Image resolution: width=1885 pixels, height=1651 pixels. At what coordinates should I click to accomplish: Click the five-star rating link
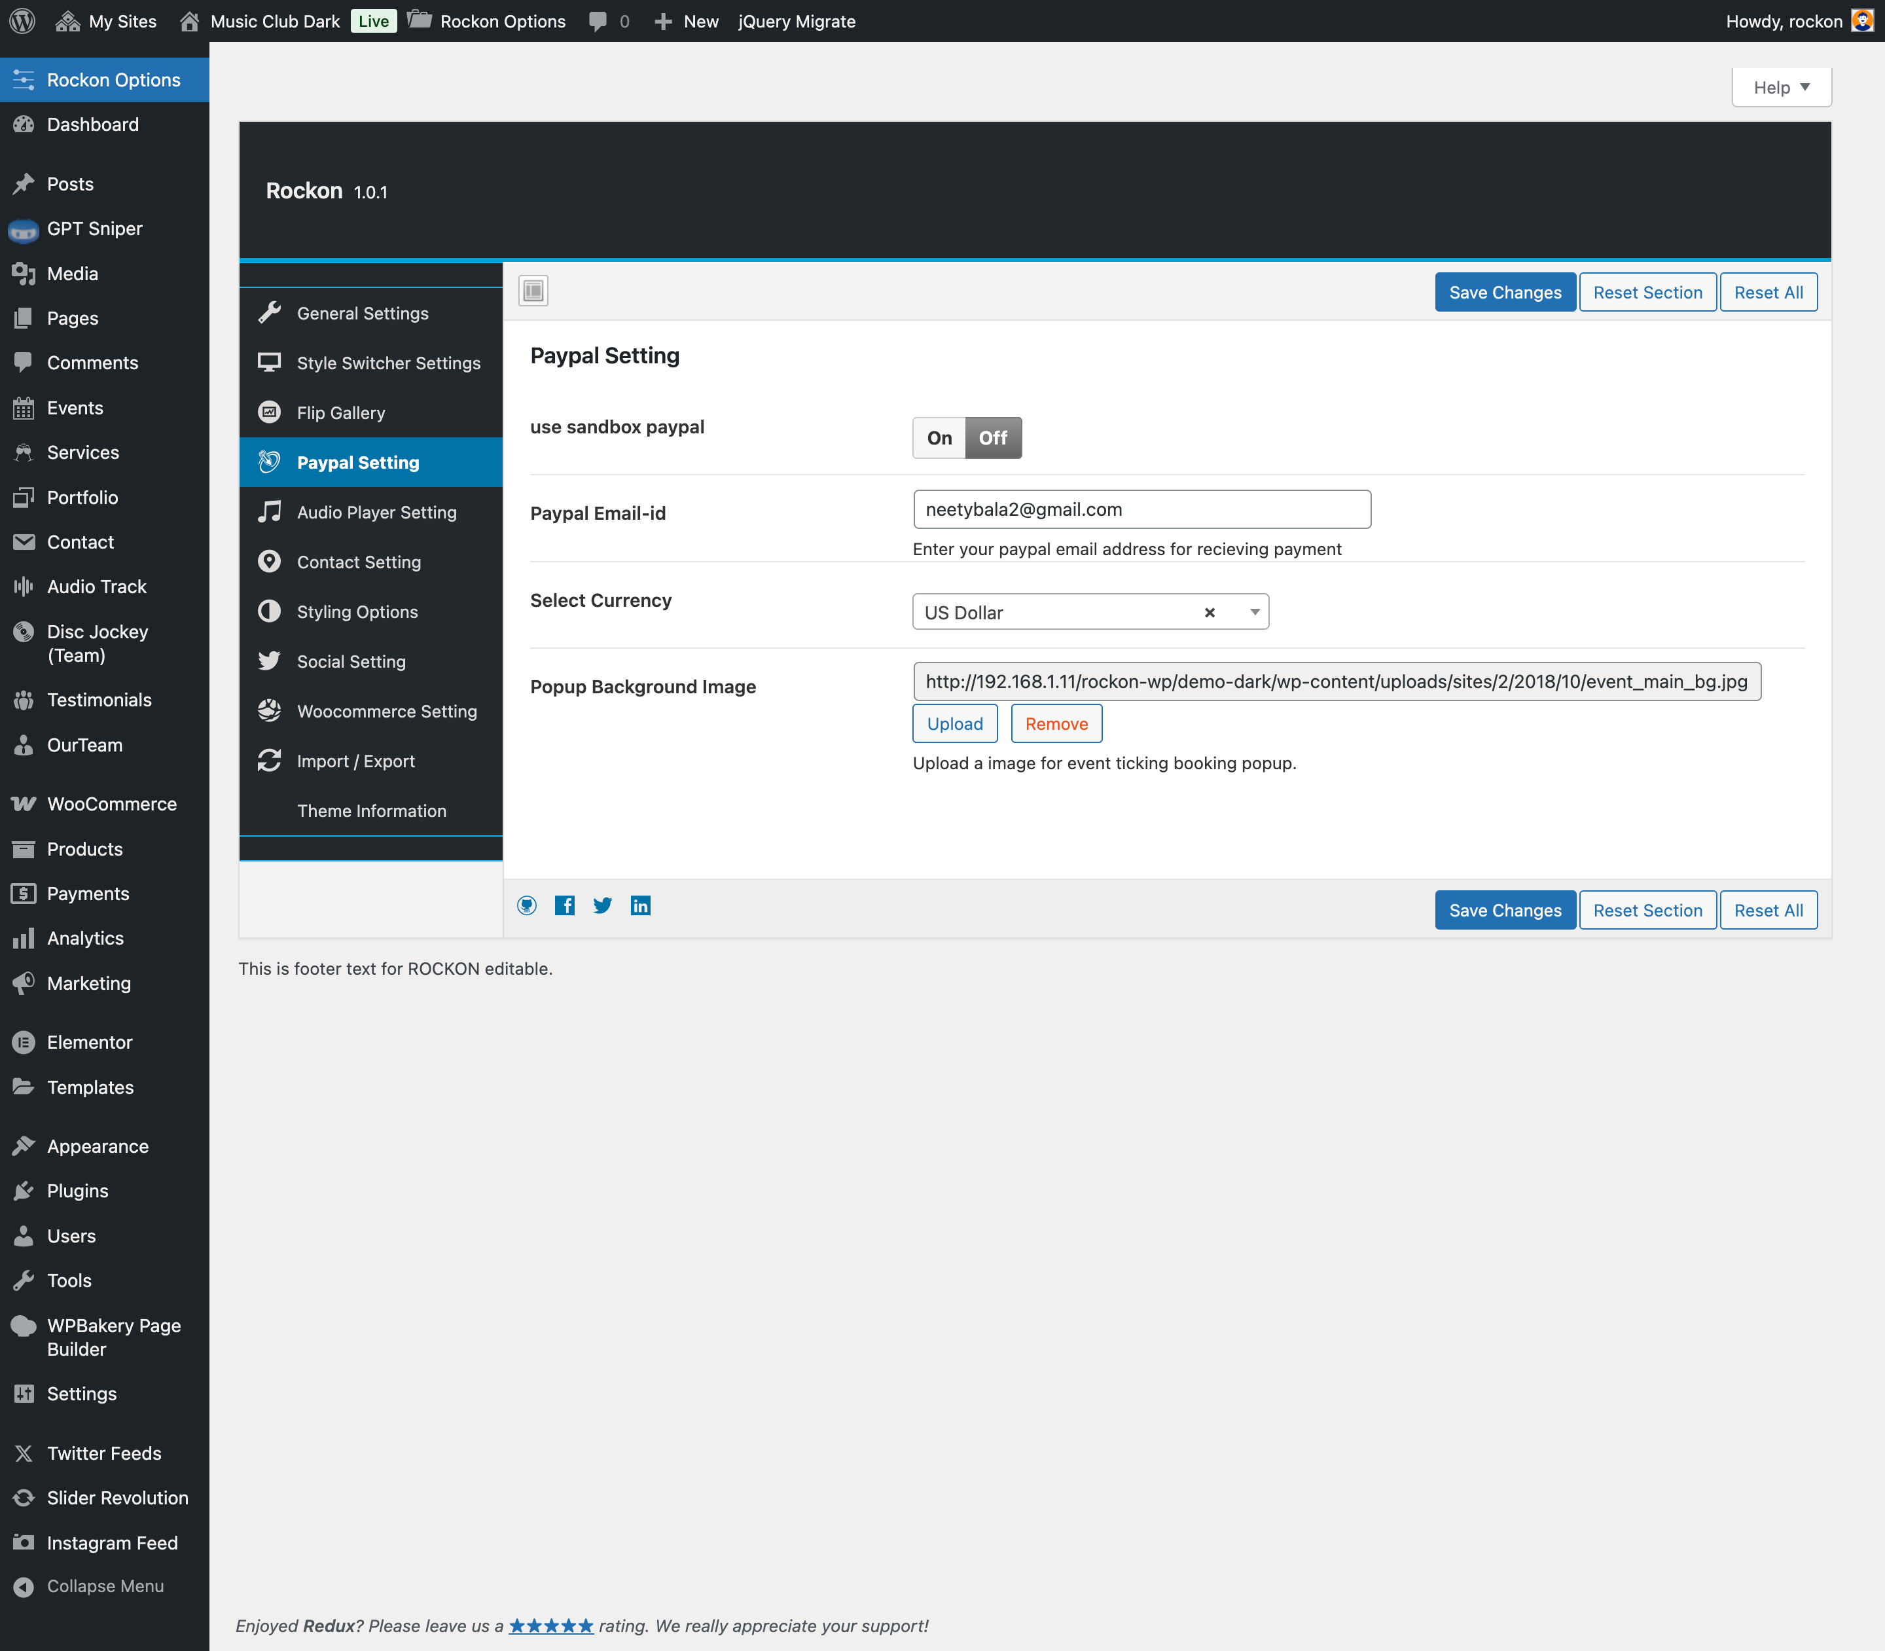[x=551, y=1626]
